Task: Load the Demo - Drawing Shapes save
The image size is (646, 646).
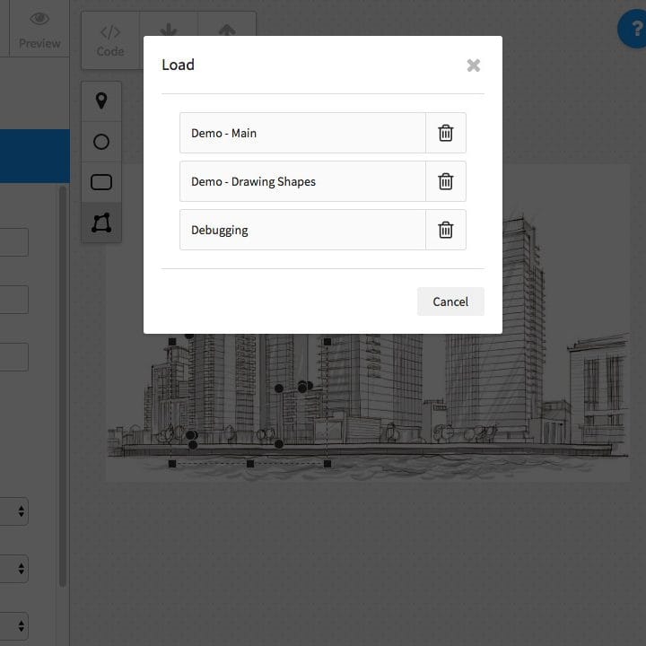Action: click(302, 181)
